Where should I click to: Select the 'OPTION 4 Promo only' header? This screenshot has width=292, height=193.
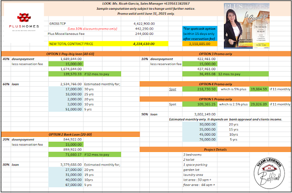[x=215, y=84]
